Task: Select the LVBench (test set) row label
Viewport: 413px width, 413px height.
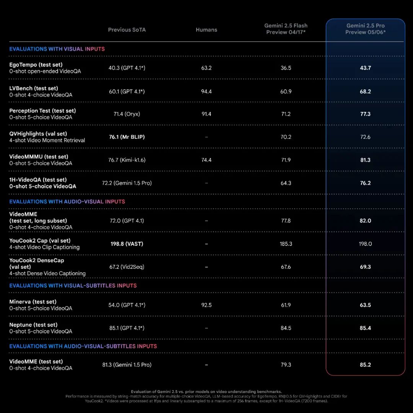Action: 33,88
